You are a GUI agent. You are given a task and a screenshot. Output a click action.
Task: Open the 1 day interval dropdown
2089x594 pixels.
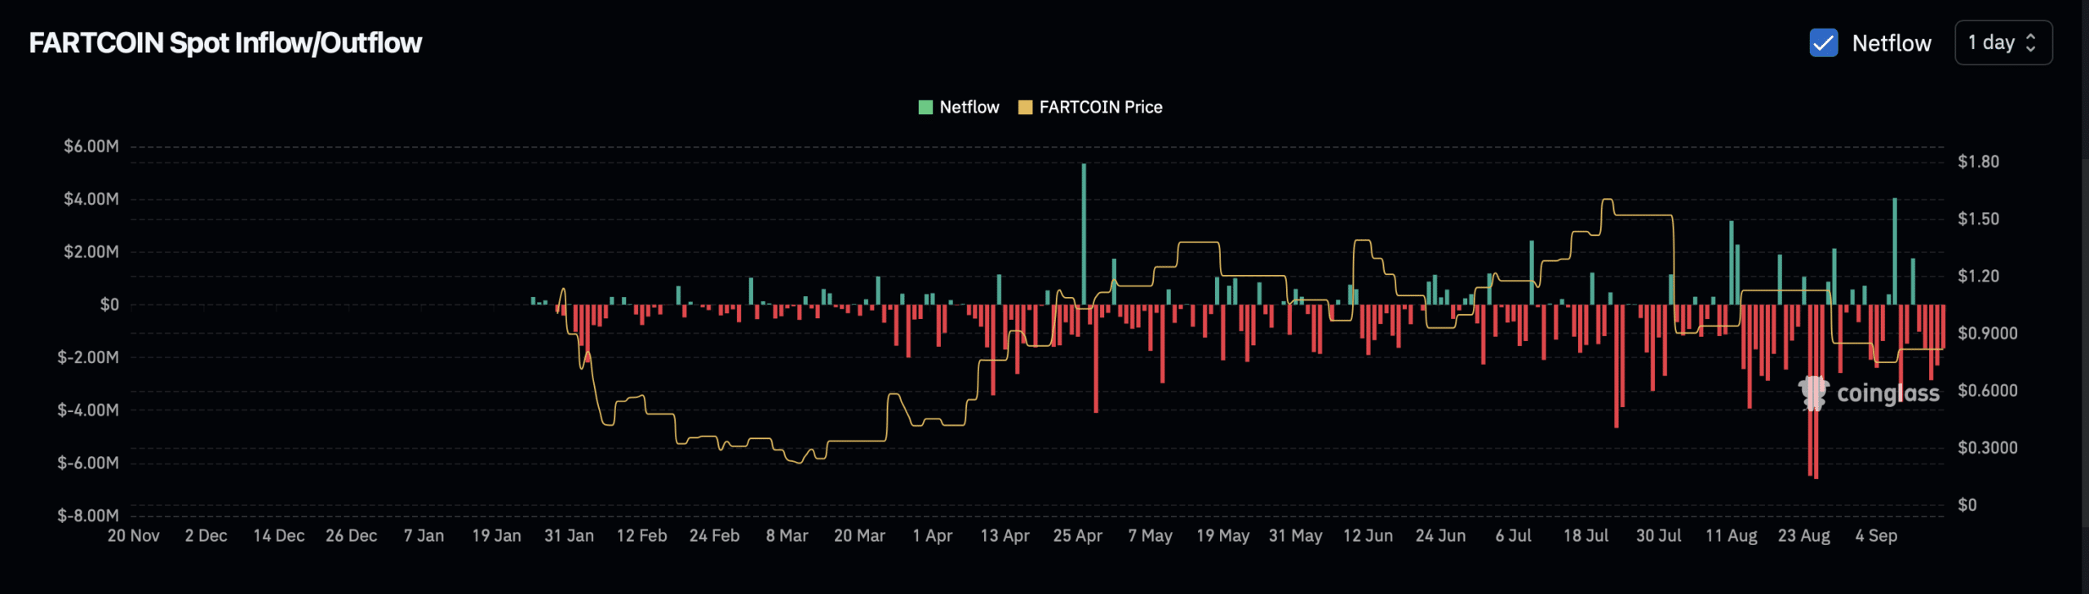coord(2002,42)
